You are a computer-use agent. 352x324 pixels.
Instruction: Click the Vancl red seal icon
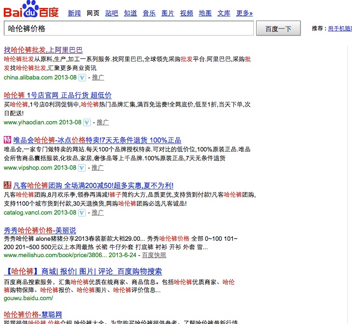coord(7,185)
